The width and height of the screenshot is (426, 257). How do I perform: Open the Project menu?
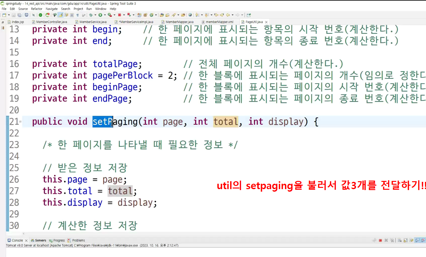pos(78,9)
